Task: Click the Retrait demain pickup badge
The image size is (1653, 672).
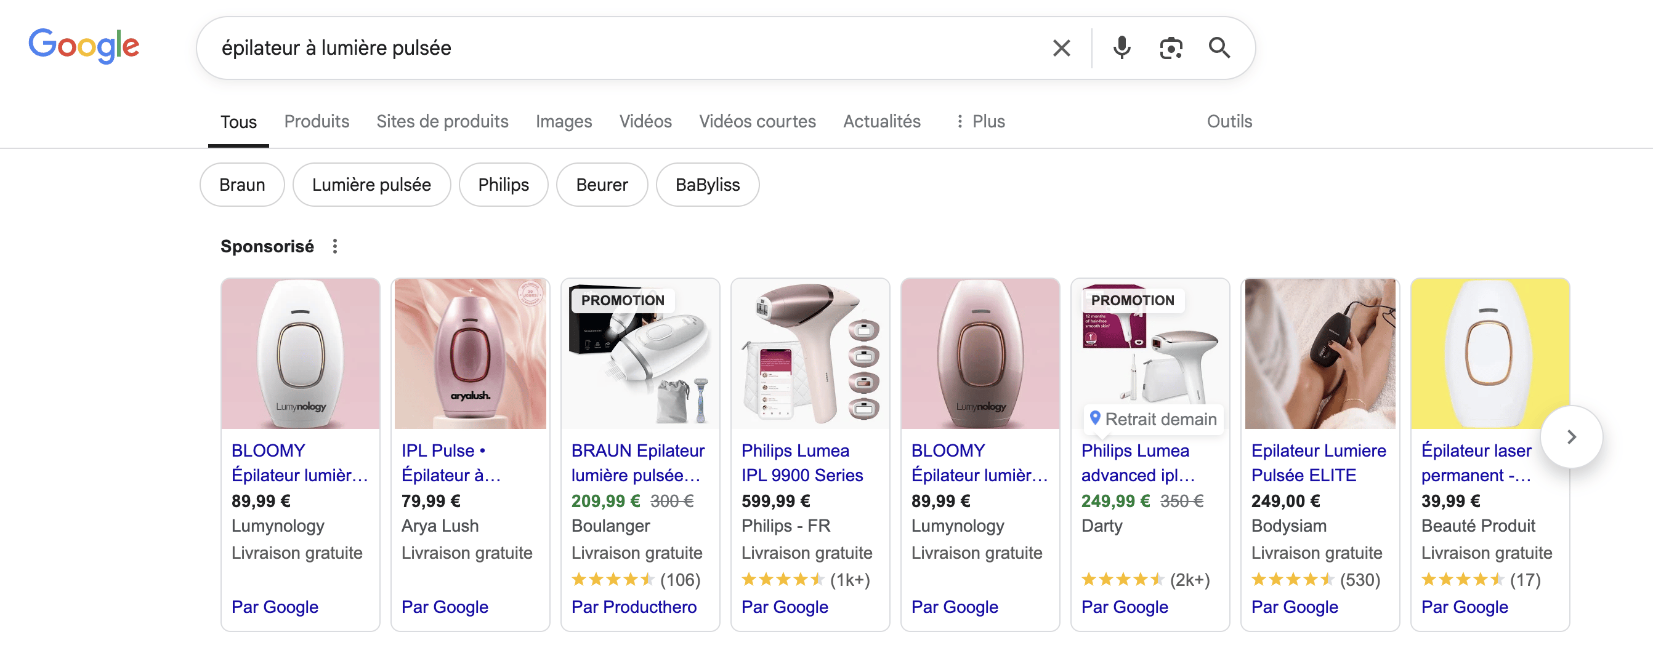Action: coord(1154,419)
